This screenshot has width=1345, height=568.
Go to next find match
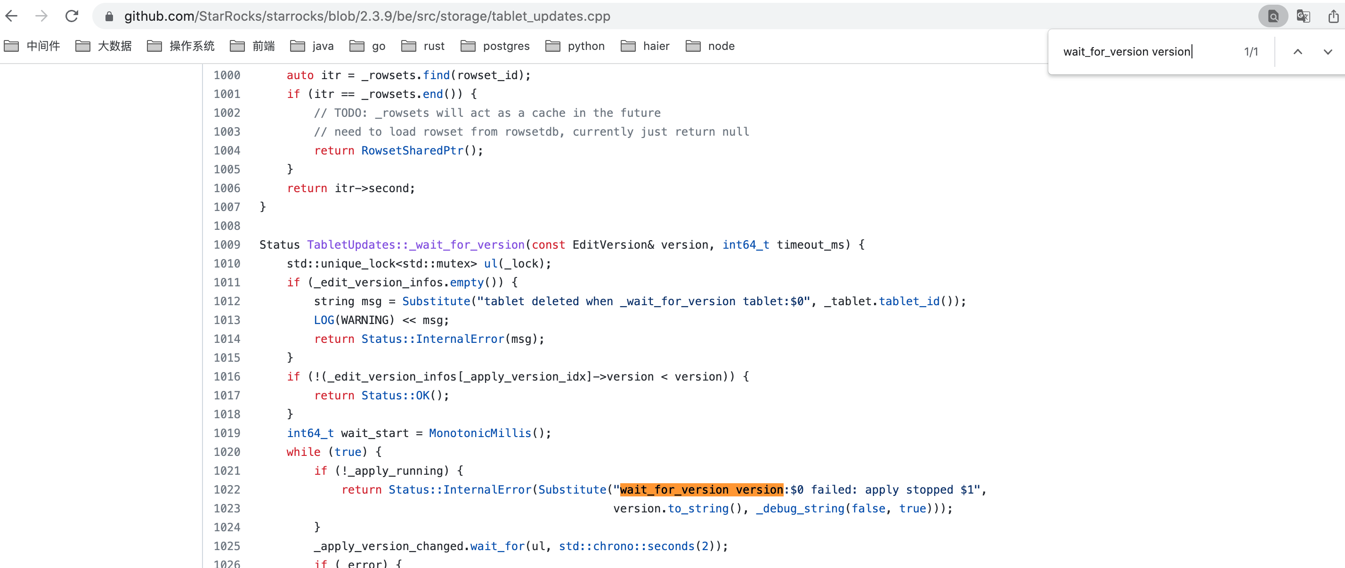coord(1327,52)
